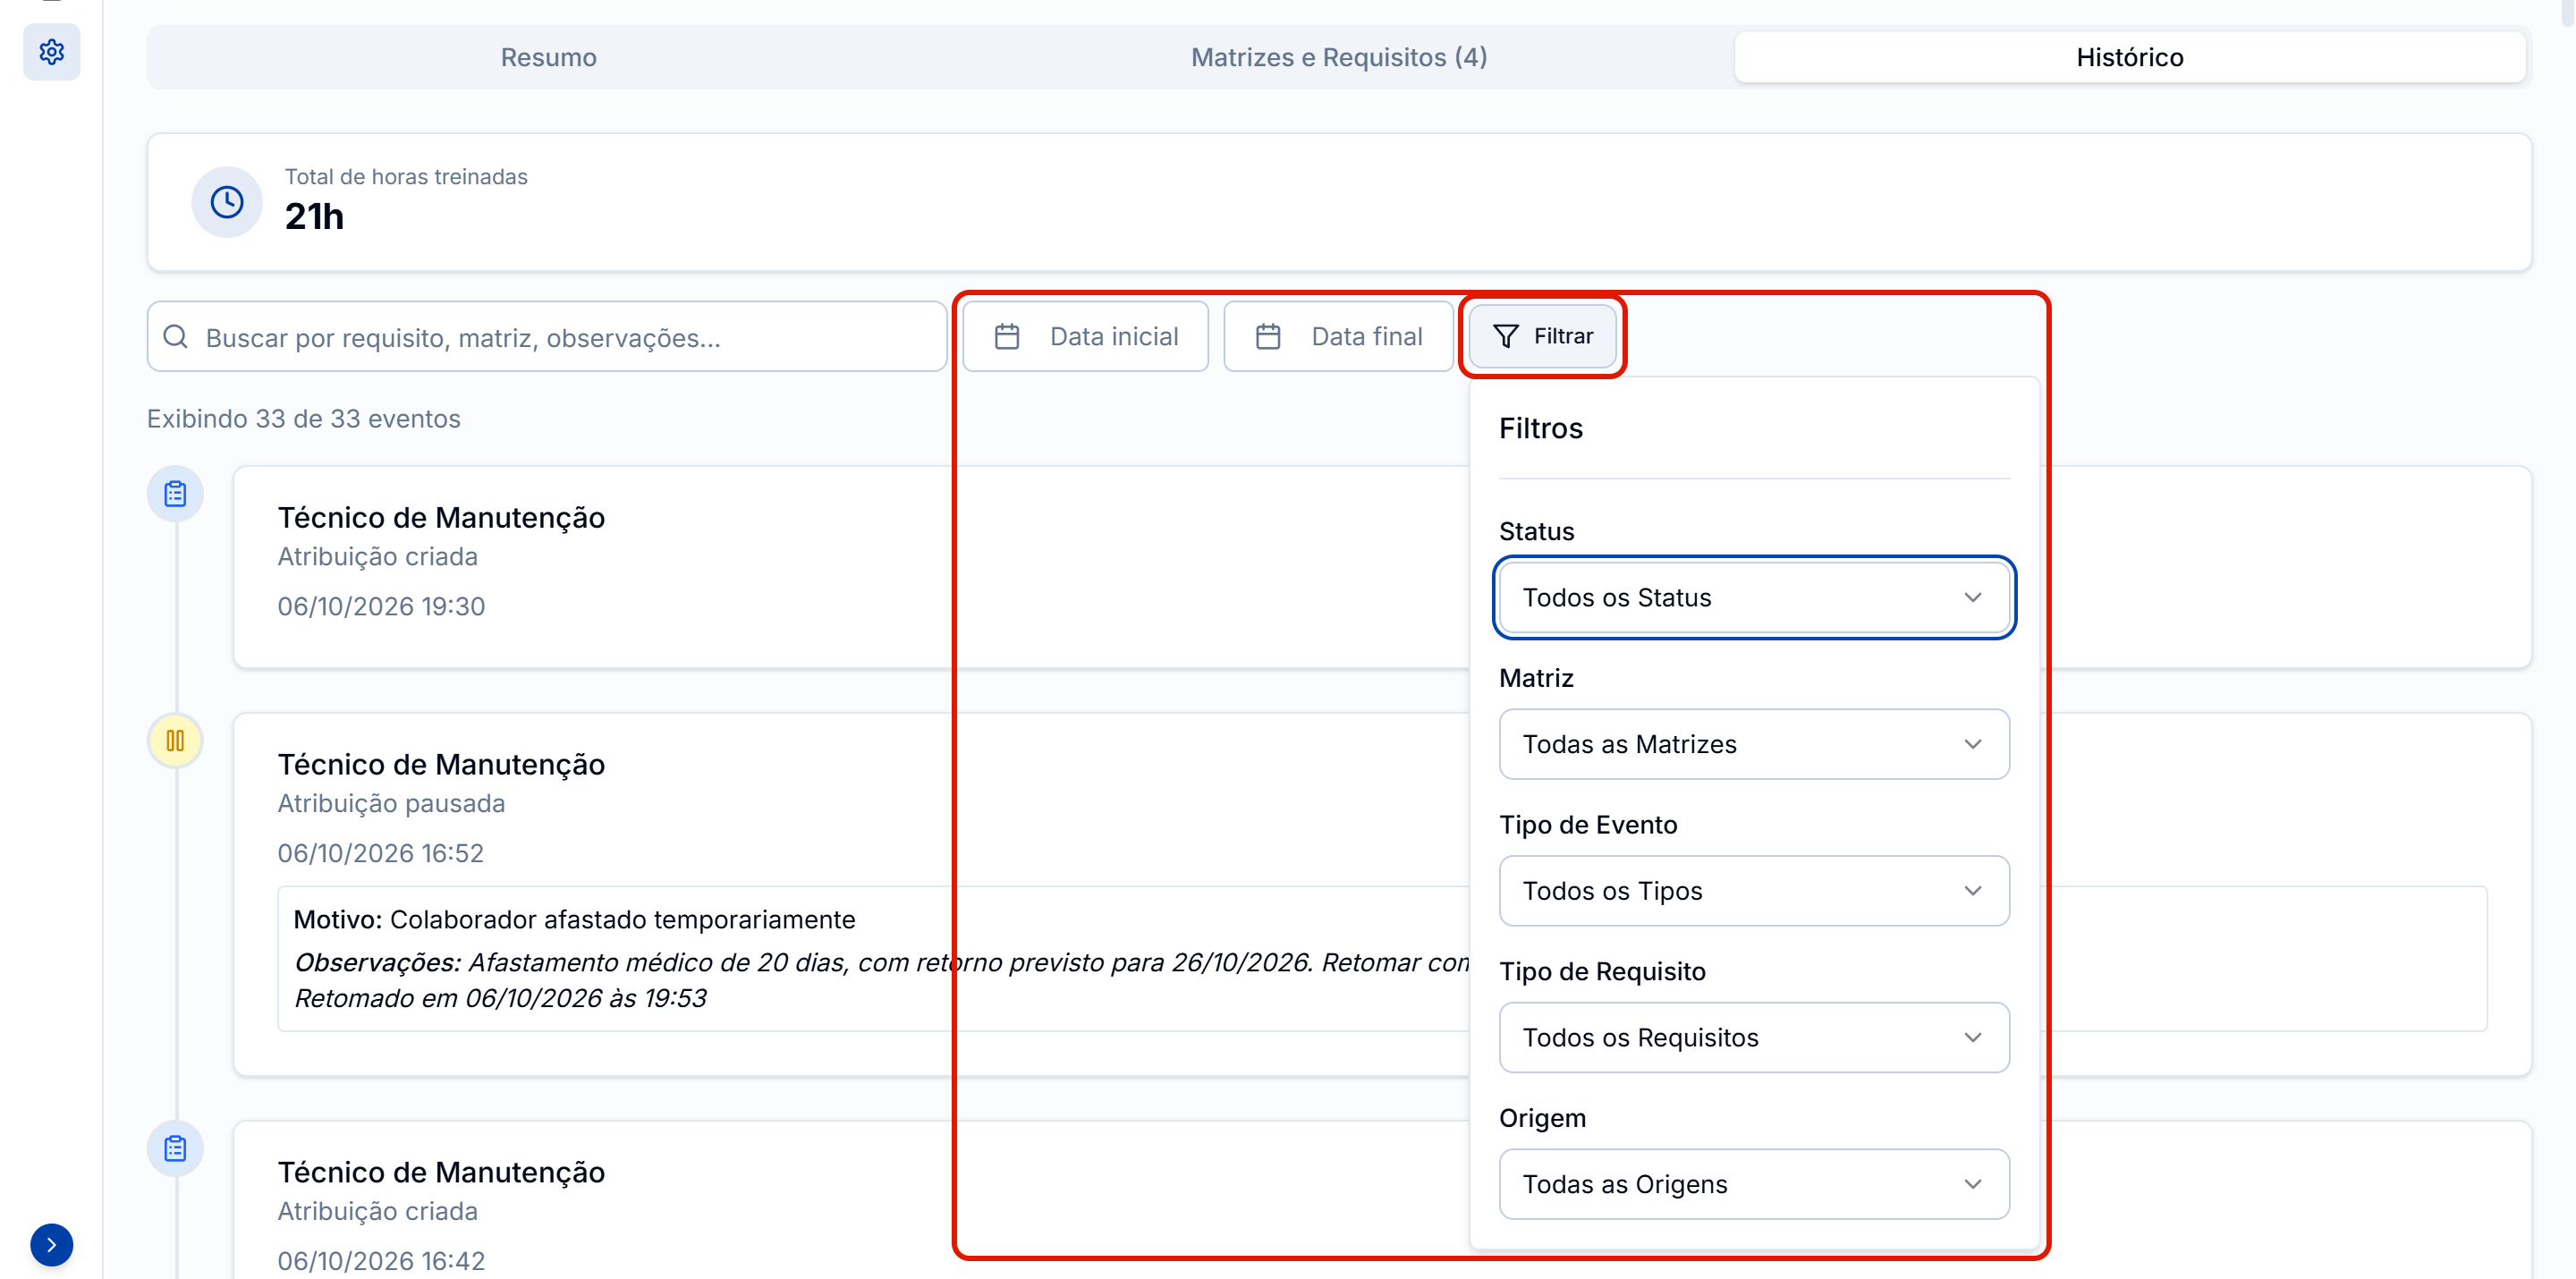Click the calendar icon in Data final
The width and height of the screenshot is (2576, 1279).
(1268, 337)
